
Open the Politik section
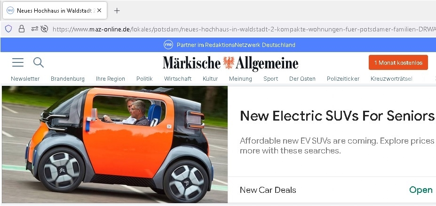(x=144, y=79)
